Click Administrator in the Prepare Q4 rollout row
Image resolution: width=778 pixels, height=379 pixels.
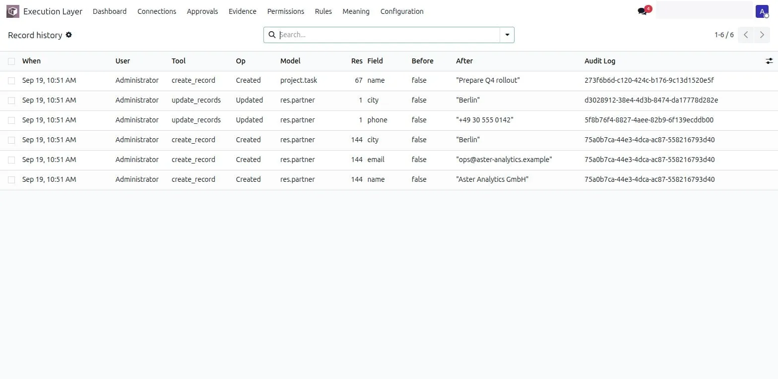click(x=137, y=80)
